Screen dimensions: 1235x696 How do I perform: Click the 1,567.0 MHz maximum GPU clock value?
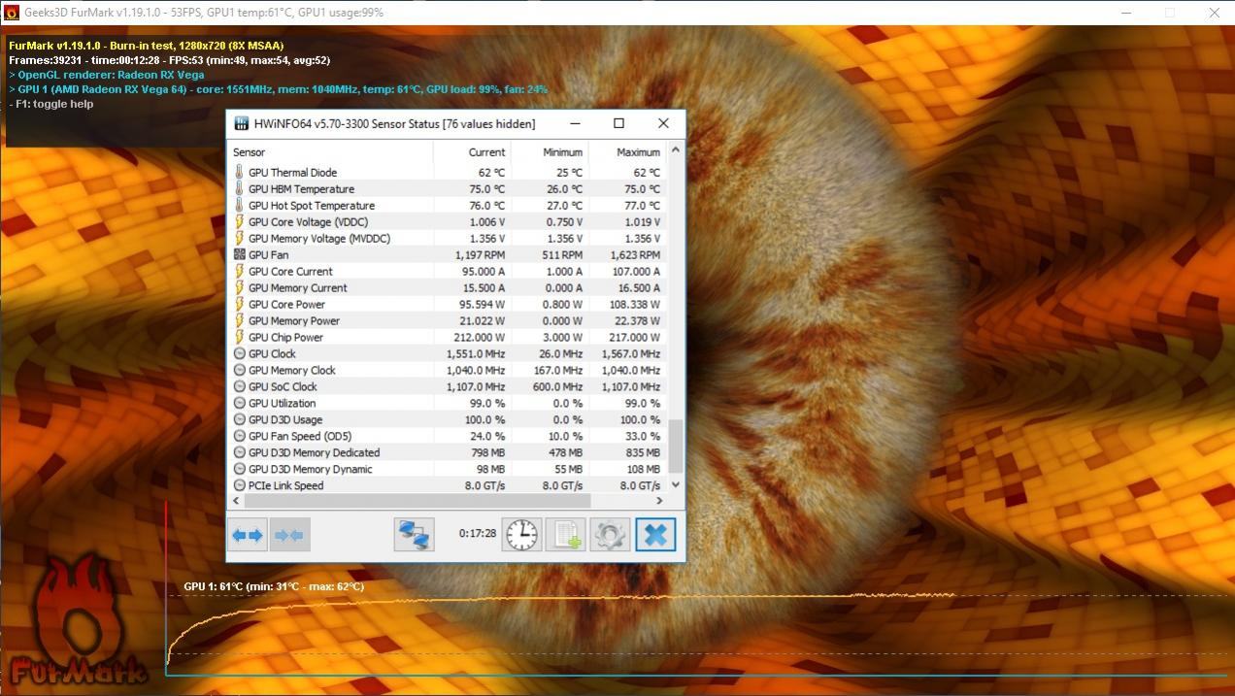coord(631,353)
